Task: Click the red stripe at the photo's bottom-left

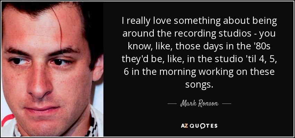Action: pos(8,119)
